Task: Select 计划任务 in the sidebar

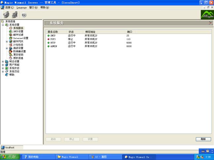Action: [18, 45]
